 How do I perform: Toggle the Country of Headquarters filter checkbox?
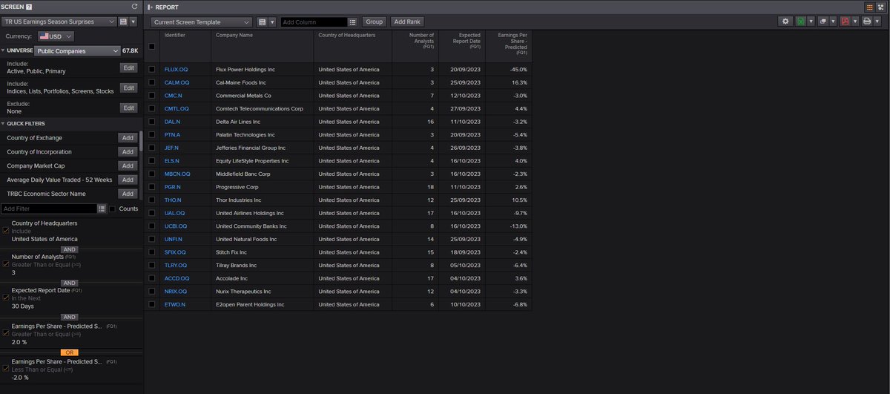[x=6, y=231]
